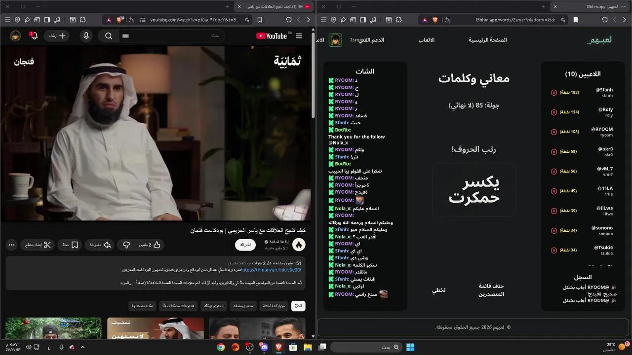Show hidden system tray icons chevron
Screen dimensions: 632x355
click(82, 347)
